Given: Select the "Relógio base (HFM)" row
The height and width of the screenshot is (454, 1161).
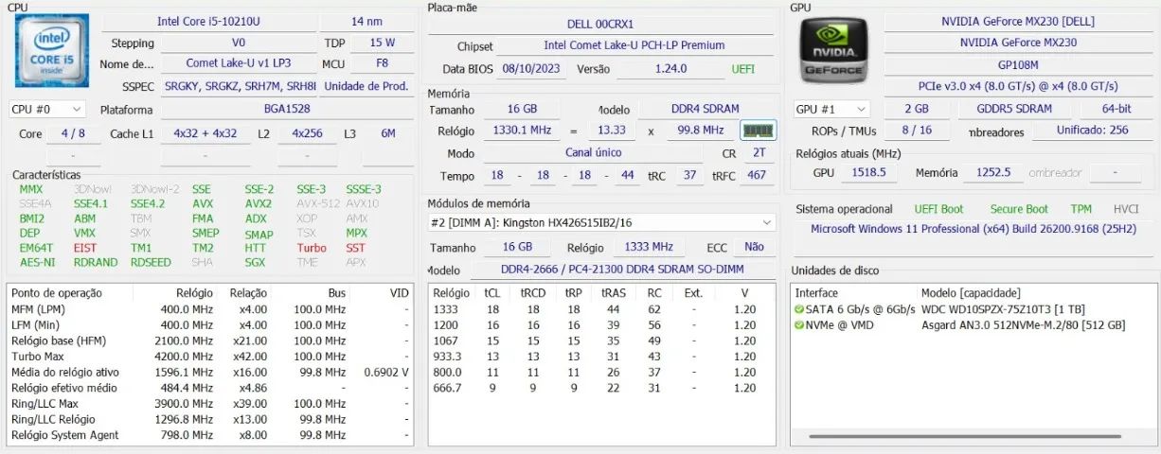Looking at the screenshot, I should pos(210,340).
